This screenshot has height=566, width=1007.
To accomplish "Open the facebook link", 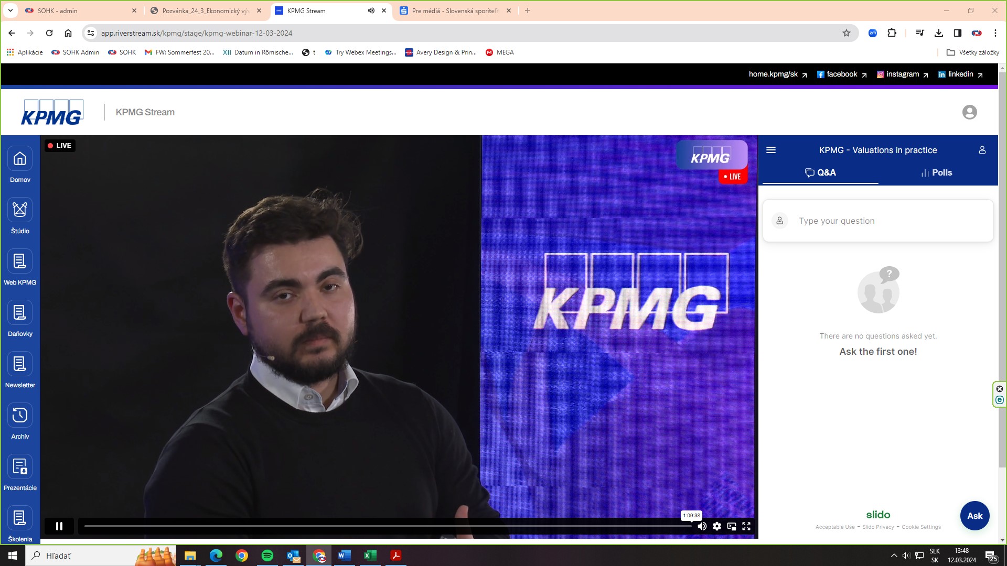I will (841, 74).
